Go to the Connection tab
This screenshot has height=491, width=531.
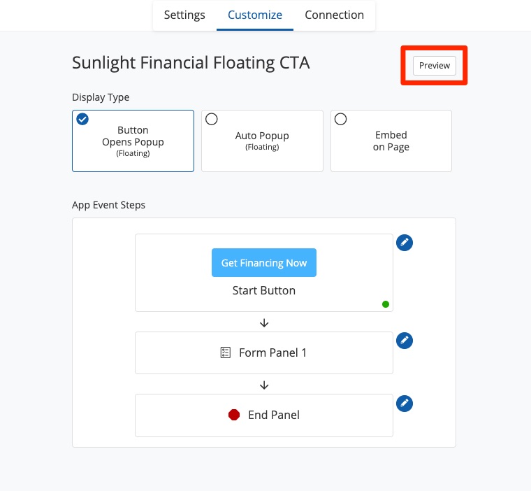pyautogui.click(x=334, y=15)
